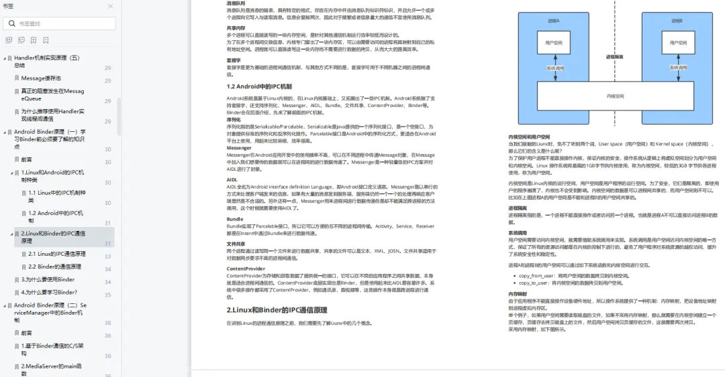
Task: Click the copy_from_user bullet line
Action: (573, 276)
